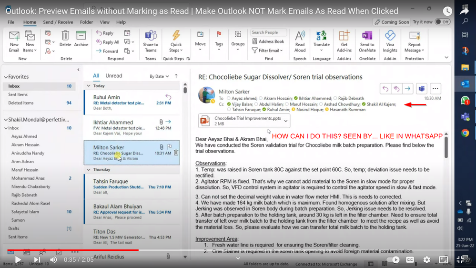476x268 pixels.
Task: Open the Groups menu
Action: point(238,41)
